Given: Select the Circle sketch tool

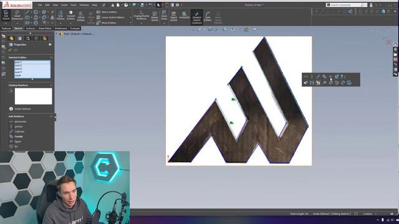Looking at the screenshot, I should pos(36,12).
